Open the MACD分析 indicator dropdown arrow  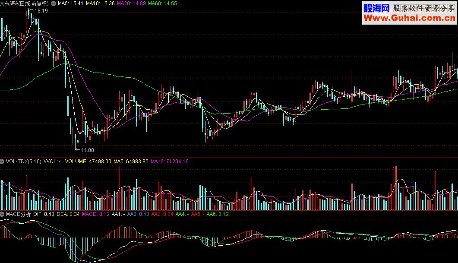pos(2,214)
